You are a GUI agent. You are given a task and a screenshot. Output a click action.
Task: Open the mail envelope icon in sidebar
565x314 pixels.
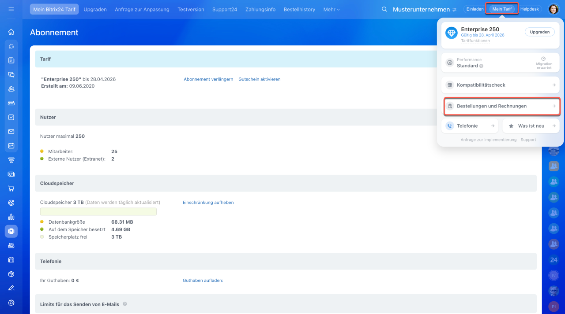click(x=11, y=132)
